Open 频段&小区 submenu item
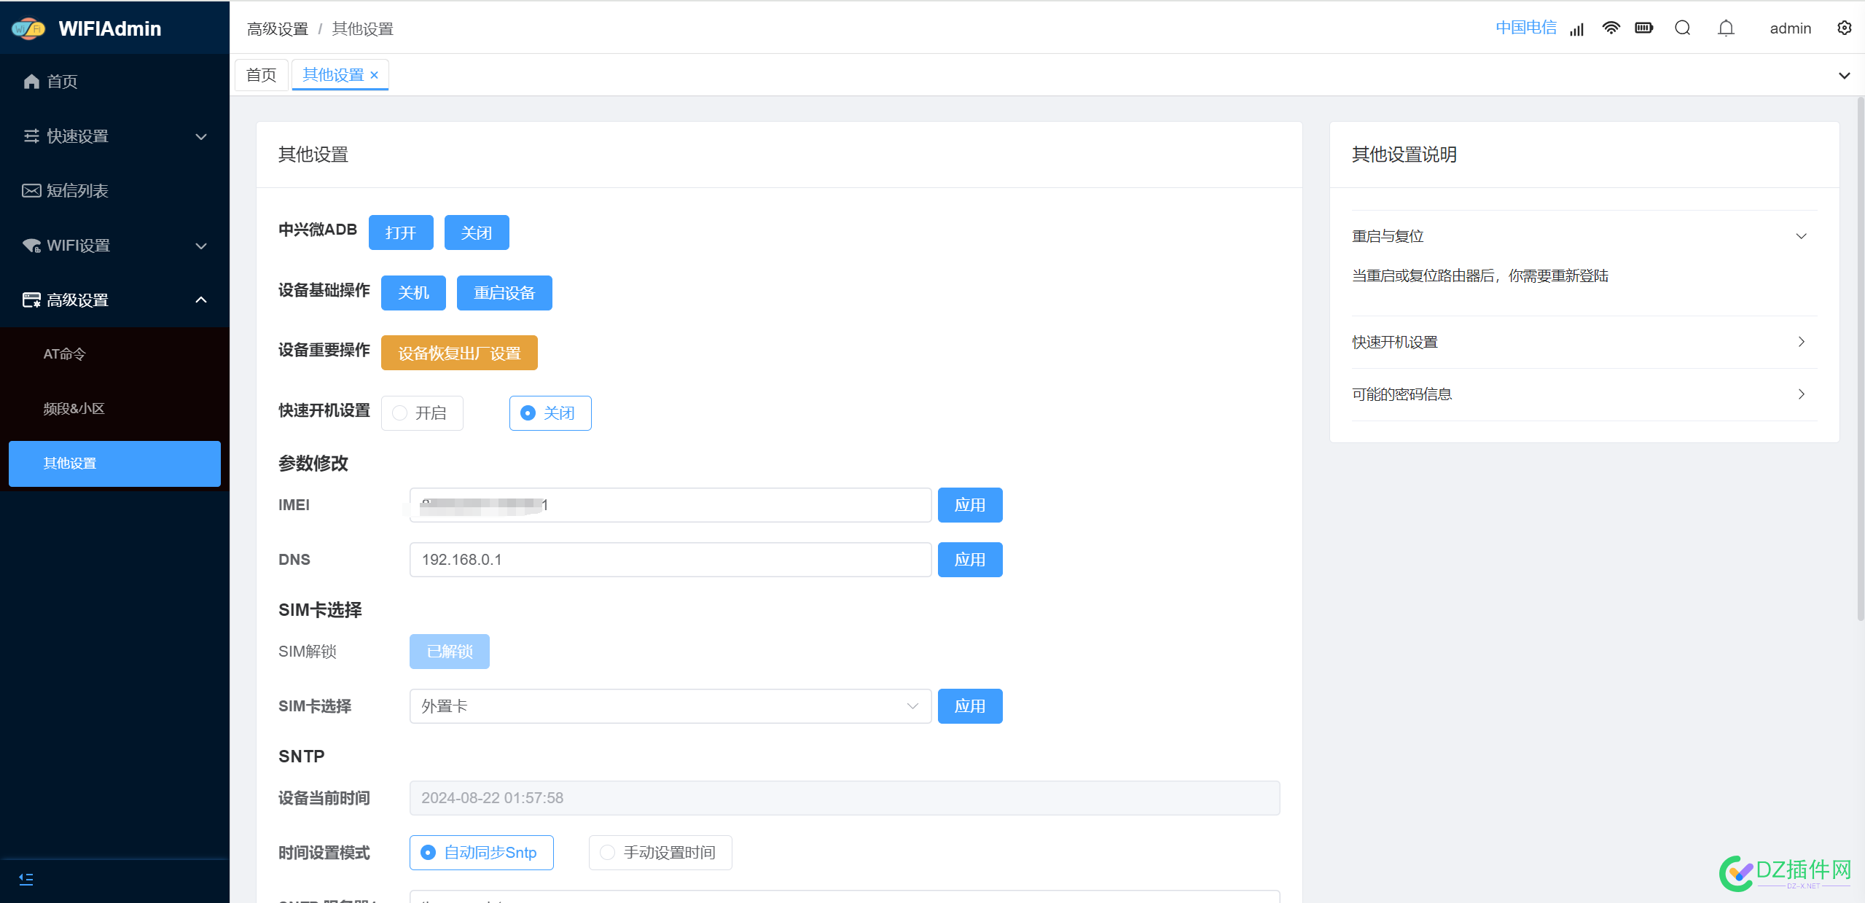 (114, 409)
